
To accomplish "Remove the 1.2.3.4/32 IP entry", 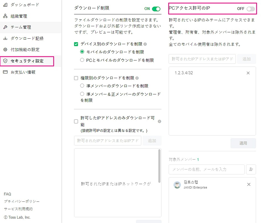I will [248, 73].
